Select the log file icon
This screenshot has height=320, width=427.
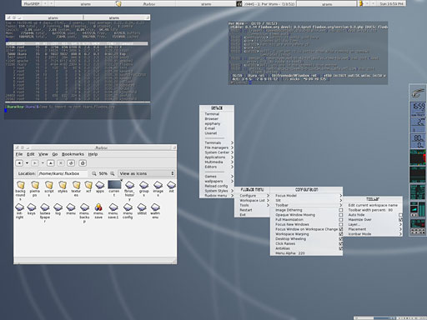pos(58,207)
